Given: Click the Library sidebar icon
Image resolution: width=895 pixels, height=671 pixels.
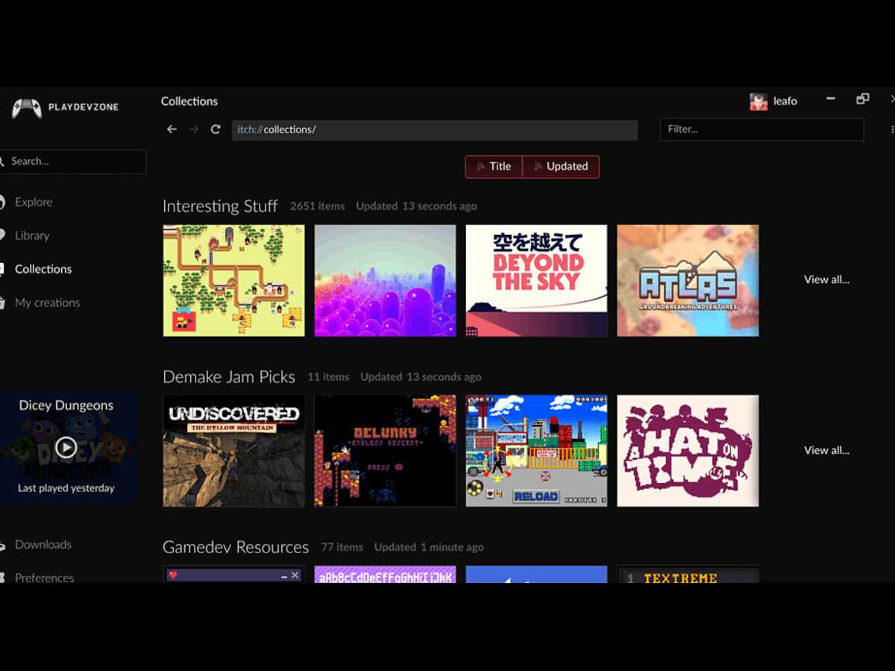Looking at the screenshot, I should pyautogui.click(x=2, y=236).
